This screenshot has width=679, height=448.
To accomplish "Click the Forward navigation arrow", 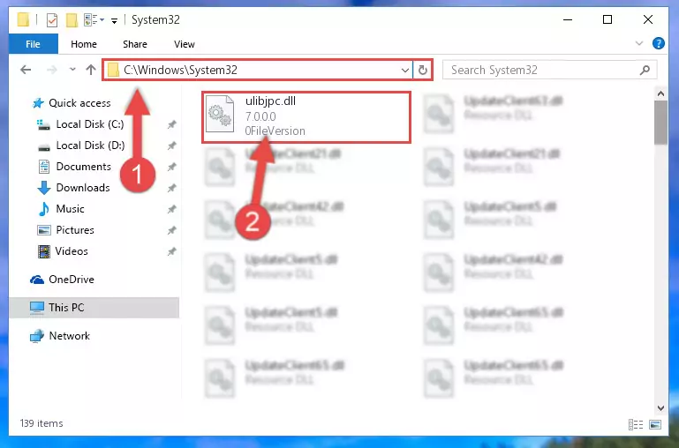I will pyautogui.click(x=51, y=70).
